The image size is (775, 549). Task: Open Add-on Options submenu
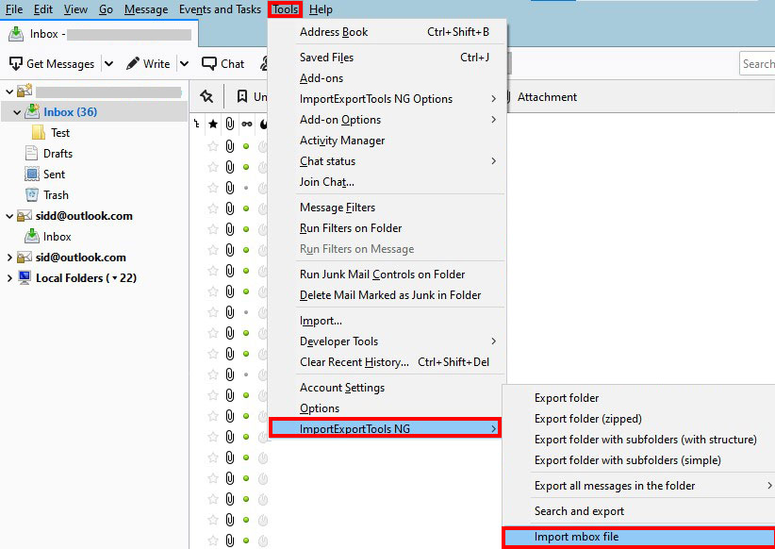point(387,120)
